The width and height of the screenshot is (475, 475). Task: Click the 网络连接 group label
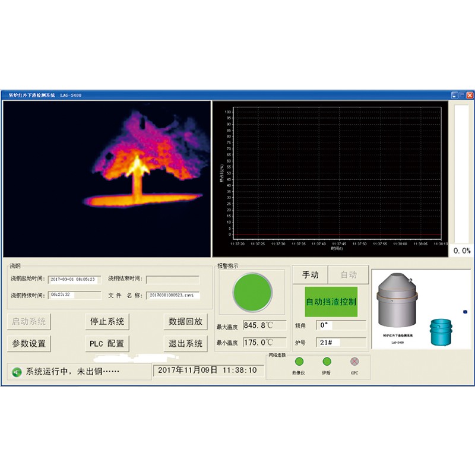point(277,355)
